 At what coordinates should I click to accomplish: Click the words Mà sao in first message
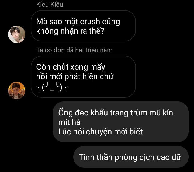pyautogui.click(x=49, y=22)
